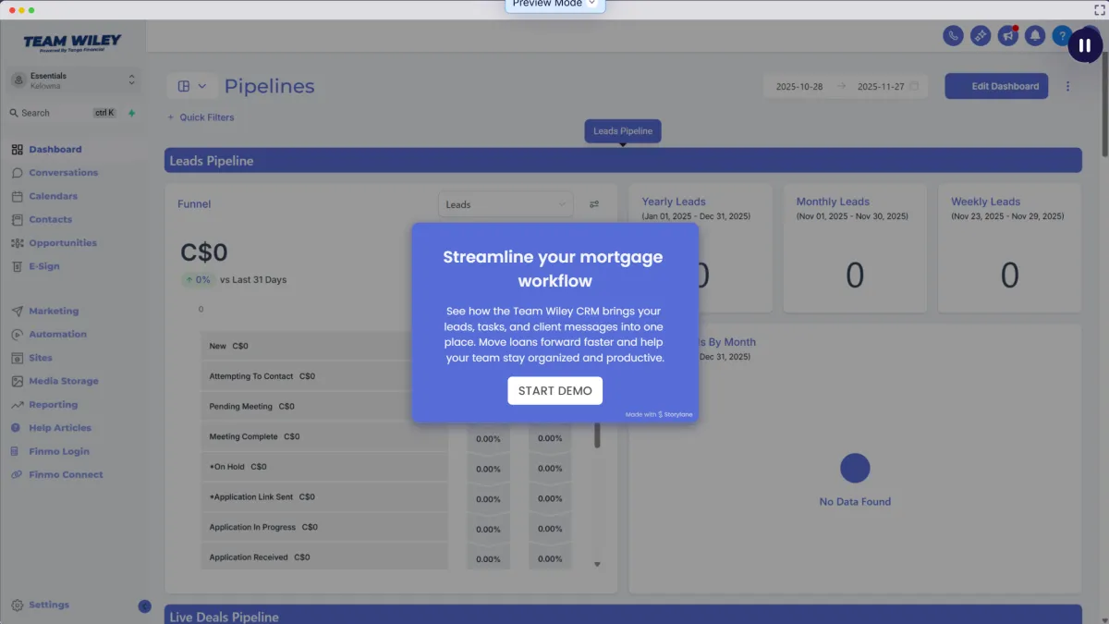This screenshot has width=1109, height=624.
Task: Collapse the sidebar with the arrow button
Action: [144, 606]
